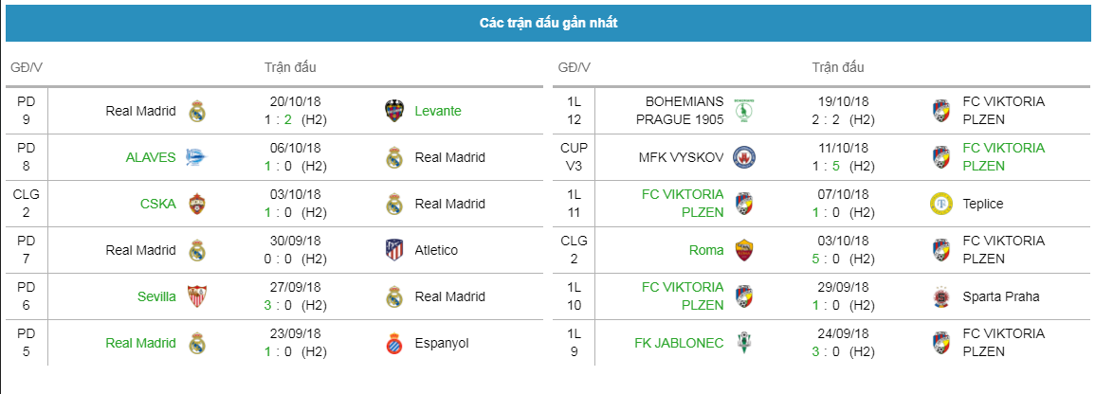The width and height of the screenshot is (1095, 394).
Task: Click the Atletico Madrid crest
Action: tap(394, 250)
